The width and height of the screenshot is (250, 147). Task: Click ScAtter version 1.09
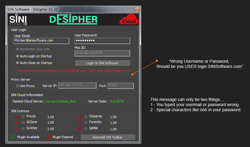[x=51, y=129]
